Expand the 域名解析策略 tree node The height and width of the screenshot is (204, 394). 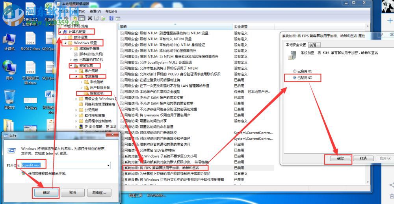coord(71,48)
